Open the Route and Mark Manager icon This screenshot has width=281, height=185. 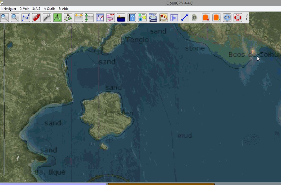(100, 18)
